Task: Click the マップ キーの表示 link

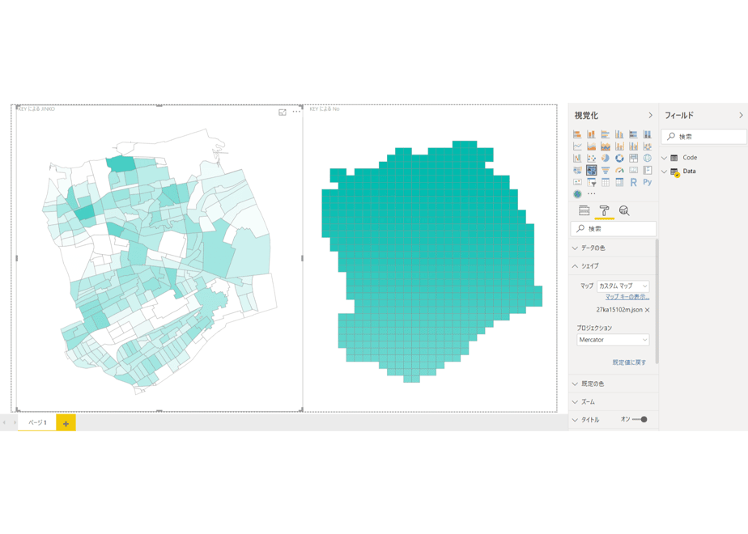Action: (x=627, y=297)
